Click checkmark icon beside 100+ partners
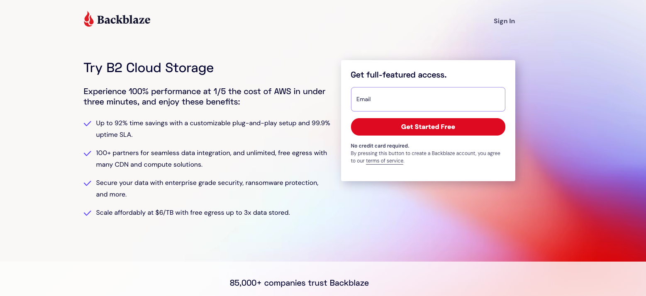Viewport: 646px width, 296px height. 88,153
